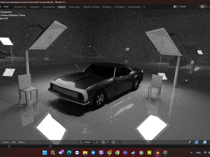Open the Compositing workspace tab

pyautogui.click(x=49, y=7)
